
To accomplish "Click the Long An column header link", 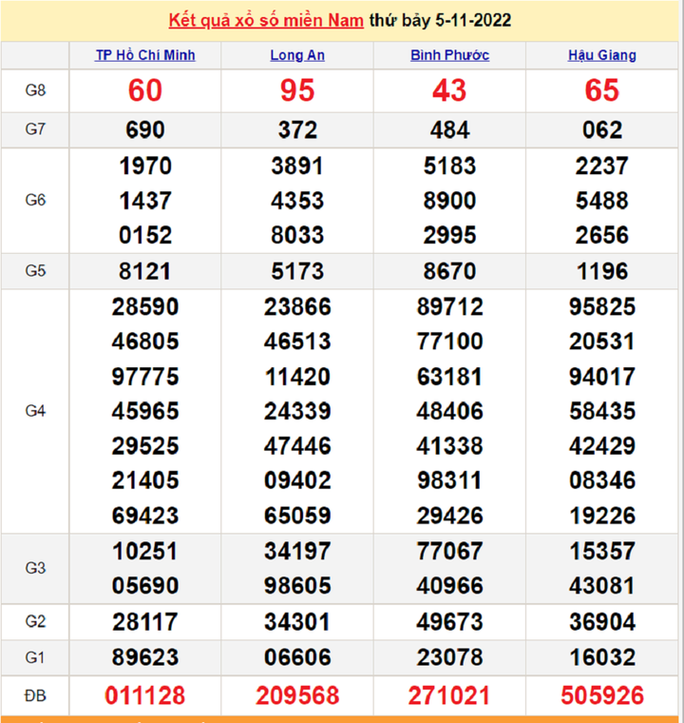I will [x=297, y=55].
